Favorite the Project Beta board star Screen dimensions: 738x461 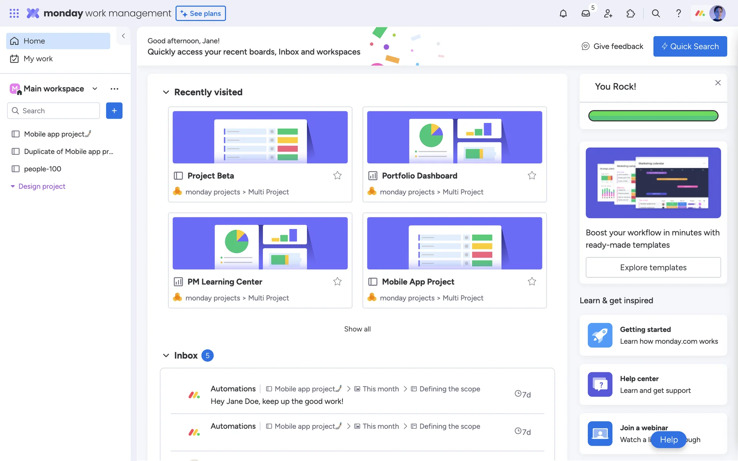[337, 176]
